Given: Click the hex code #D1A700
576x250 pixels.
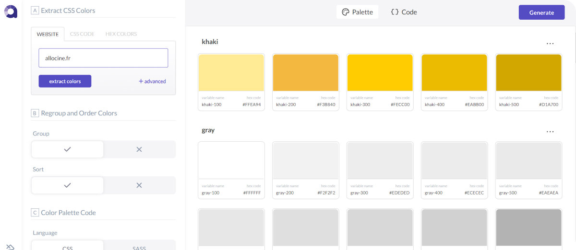Looking at the screenshot, I should pos(549,104).
